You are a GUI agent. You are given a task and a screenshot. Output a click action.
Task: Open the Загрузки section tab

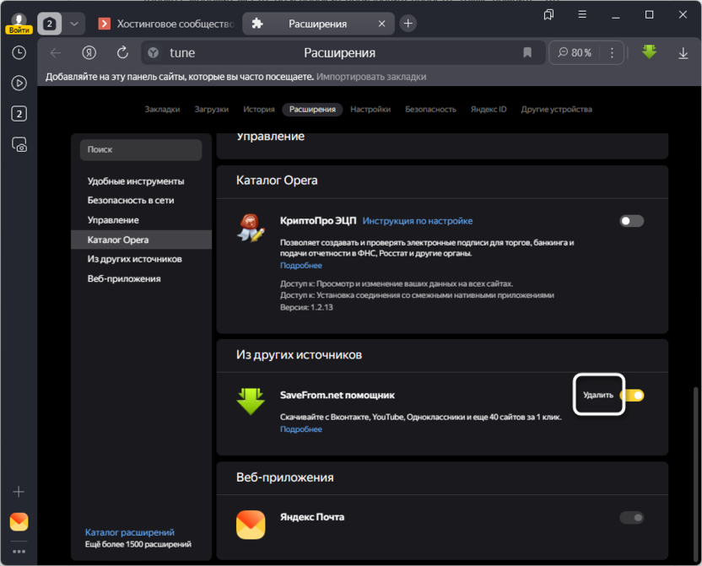click(211, 109)
